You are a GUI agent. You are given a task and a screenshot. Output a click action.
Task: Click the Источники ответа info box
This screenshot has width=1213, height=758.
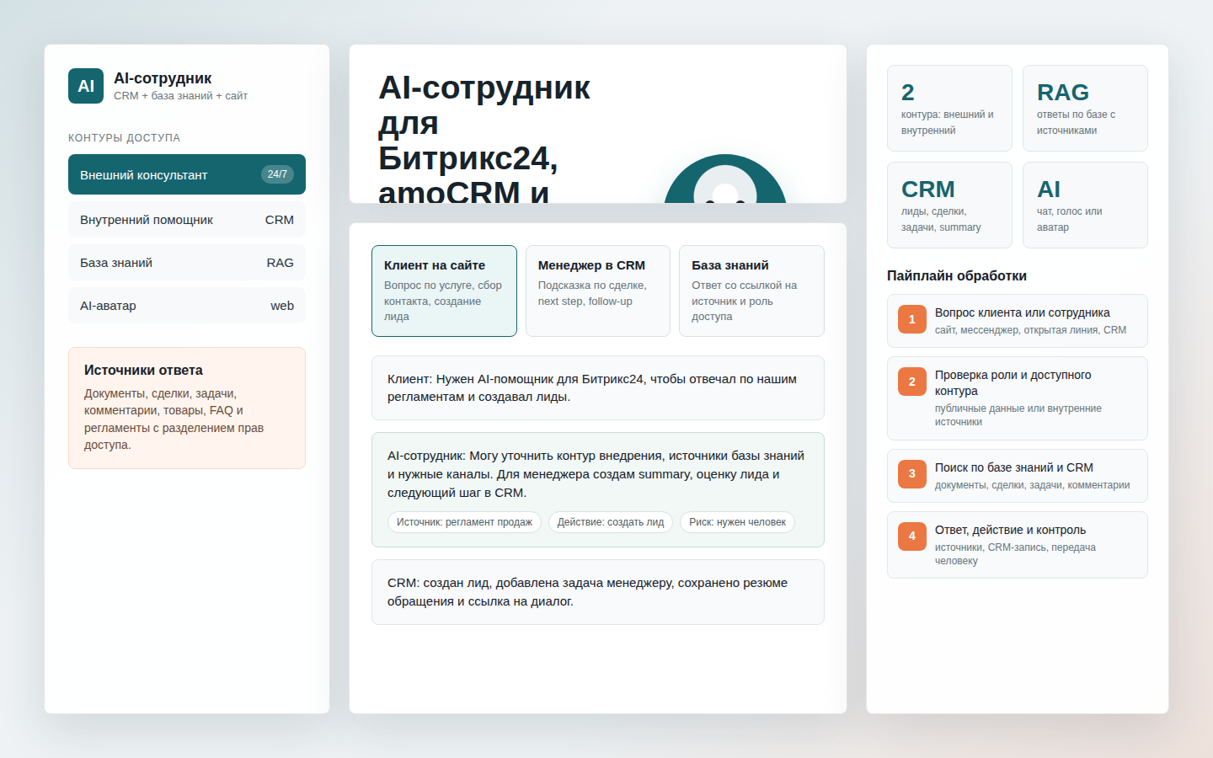[x=187, y=408]
